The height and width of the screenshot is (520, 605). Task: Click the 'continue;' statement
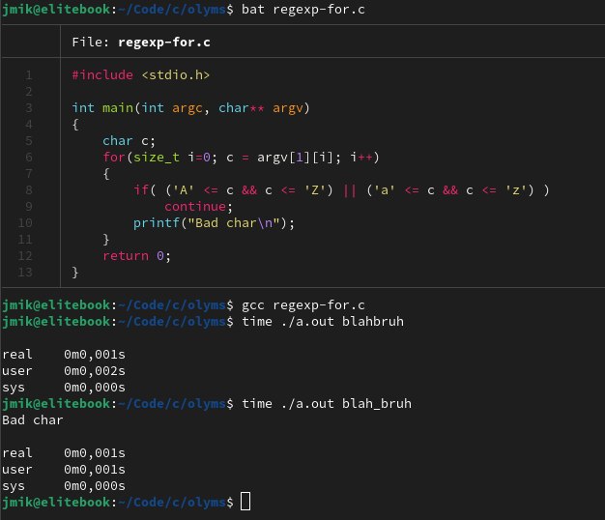(x=198, y=207)
